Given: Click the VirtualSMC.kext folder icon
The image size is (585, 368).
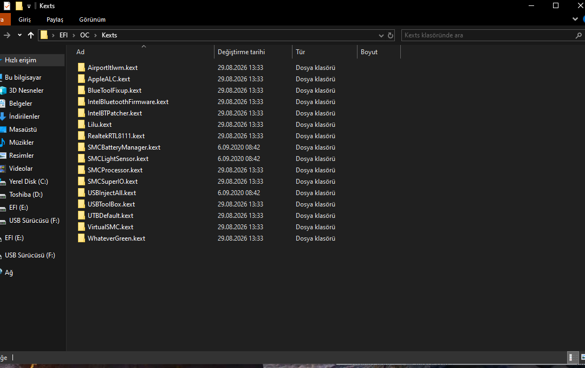Looking at the screenshot, I should click(81, 227).
